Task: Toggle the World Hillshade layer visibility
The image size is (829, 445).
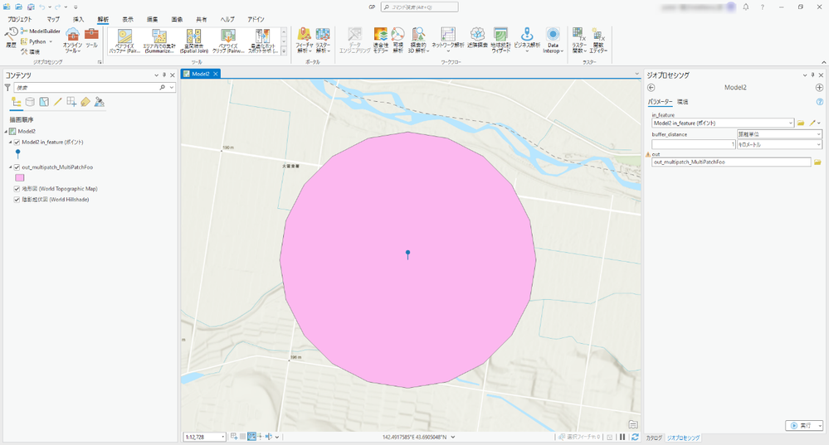Action: [17, 200]
